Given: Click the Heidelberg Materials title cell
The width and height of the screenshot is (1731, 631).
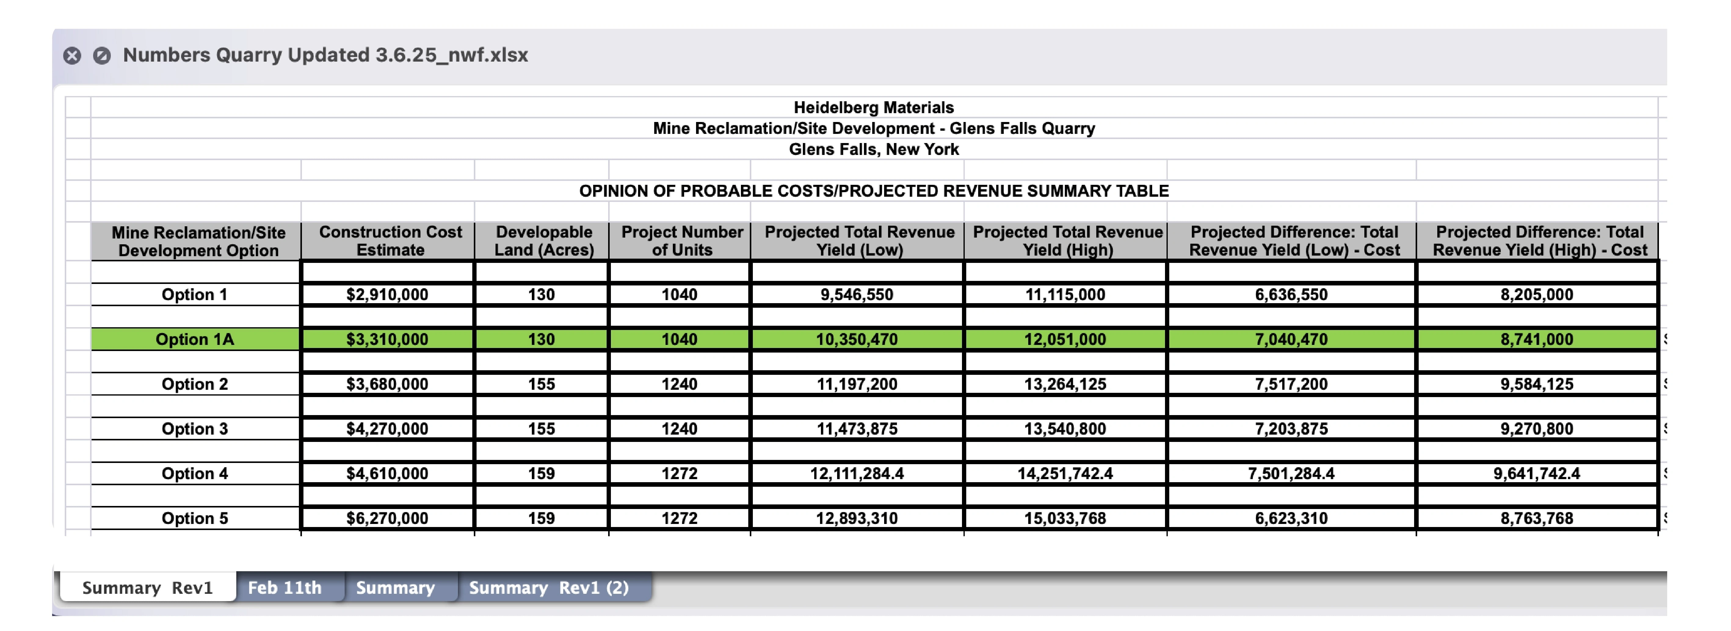Looking at the screenshot, I should [873, 108].
